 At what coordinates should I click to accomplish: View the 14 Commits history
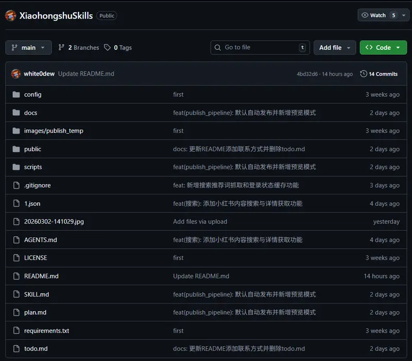pyautogui.click(x=383, y=74)
